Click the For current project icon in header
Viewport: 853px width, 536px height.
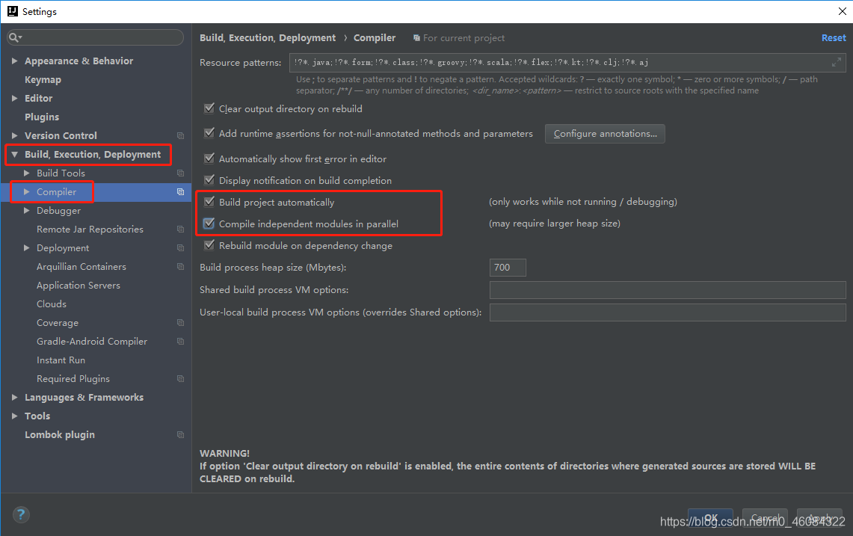click(x=416, y=38)
